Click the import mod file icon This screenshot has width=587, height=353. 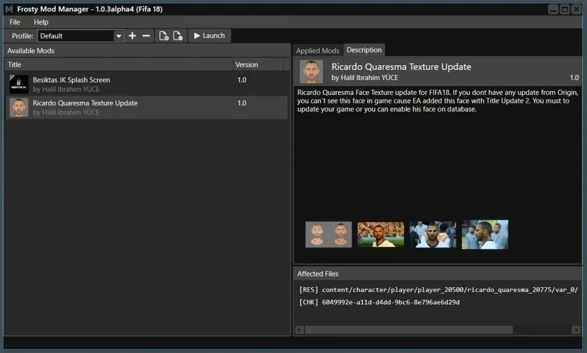(163, 36)
